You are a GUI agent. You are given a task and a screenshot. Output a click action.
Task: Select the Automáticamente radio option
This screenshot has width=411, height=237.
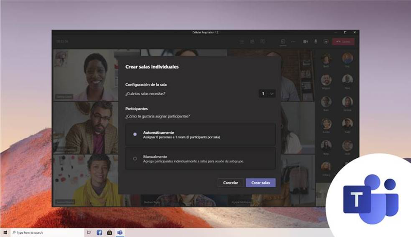point(135,134)
